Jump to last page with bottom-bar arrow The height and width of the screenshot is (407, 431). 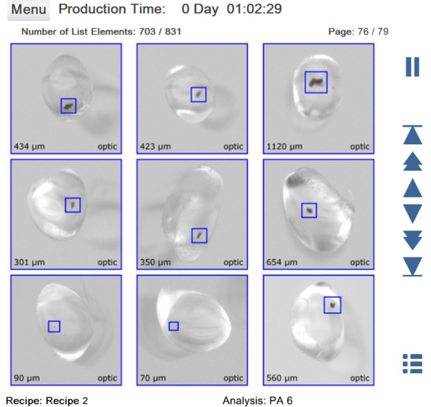click(x=412, y=266)
